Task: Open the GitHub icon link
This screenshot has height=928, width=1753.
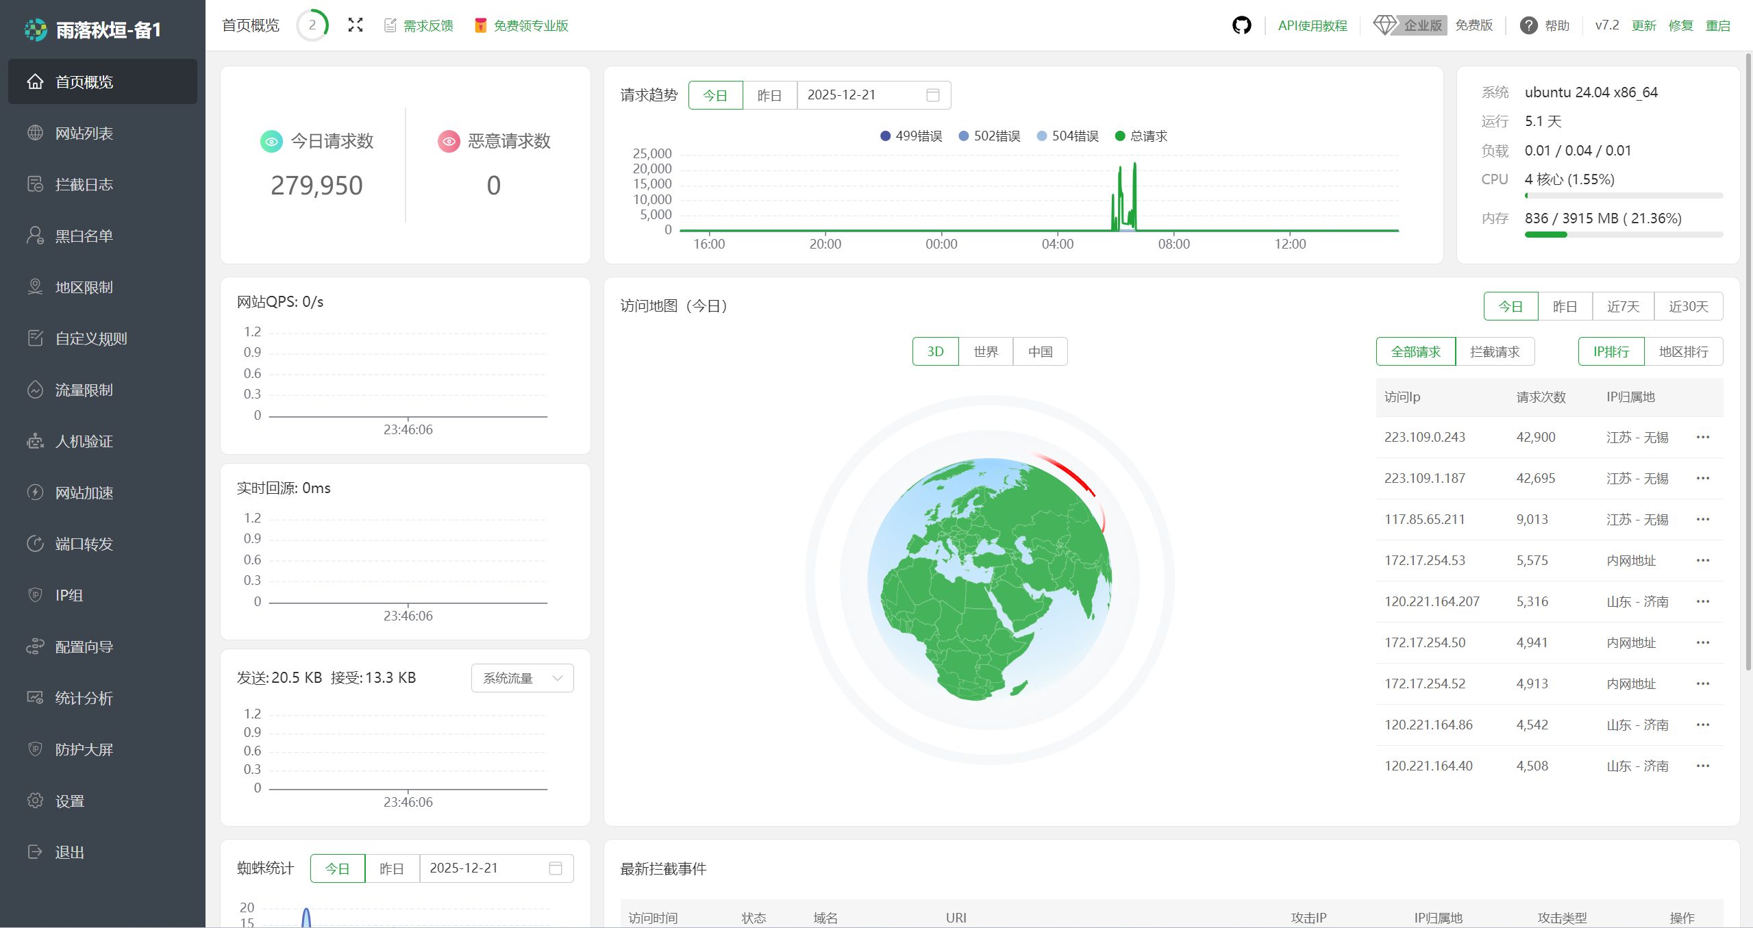Action: (x=1241, y=25)
